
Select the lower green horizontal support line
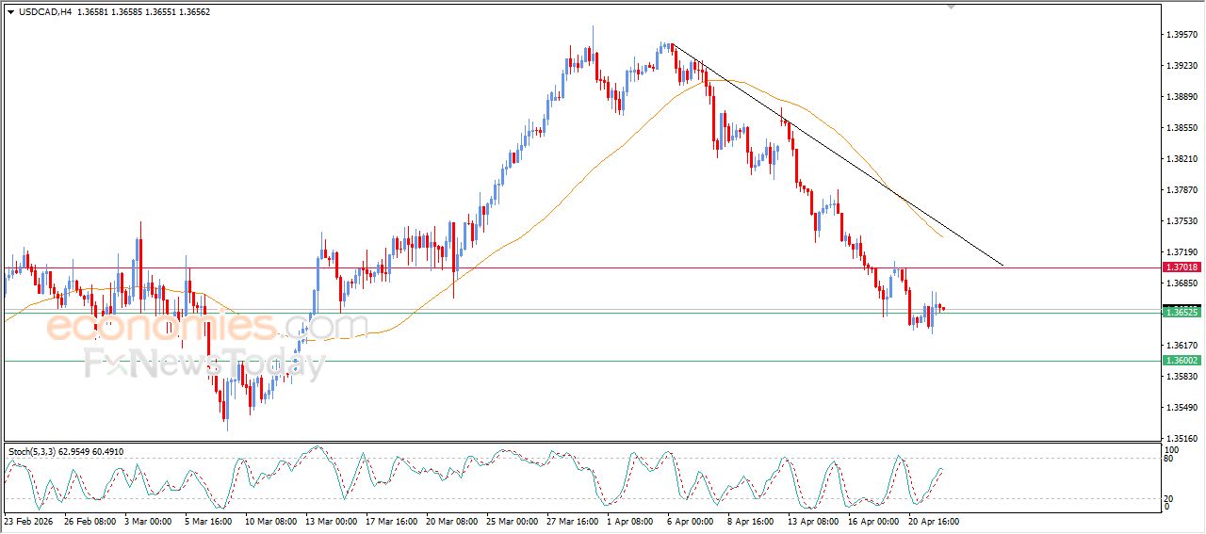[x=565, y=360]
